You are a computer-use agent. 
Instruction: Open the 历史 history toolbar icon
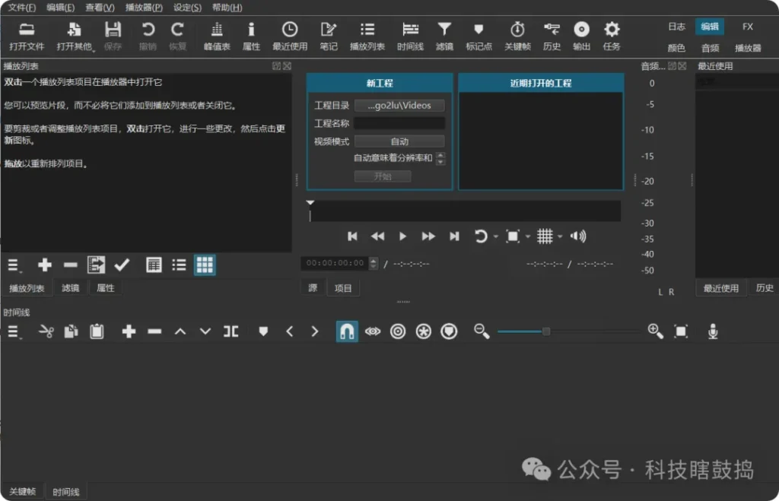552,36
